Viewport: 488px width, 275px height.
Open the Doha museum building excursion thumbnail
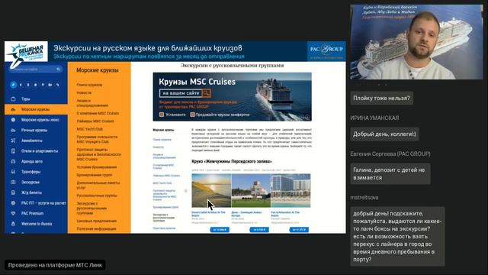tap(251, 190)
